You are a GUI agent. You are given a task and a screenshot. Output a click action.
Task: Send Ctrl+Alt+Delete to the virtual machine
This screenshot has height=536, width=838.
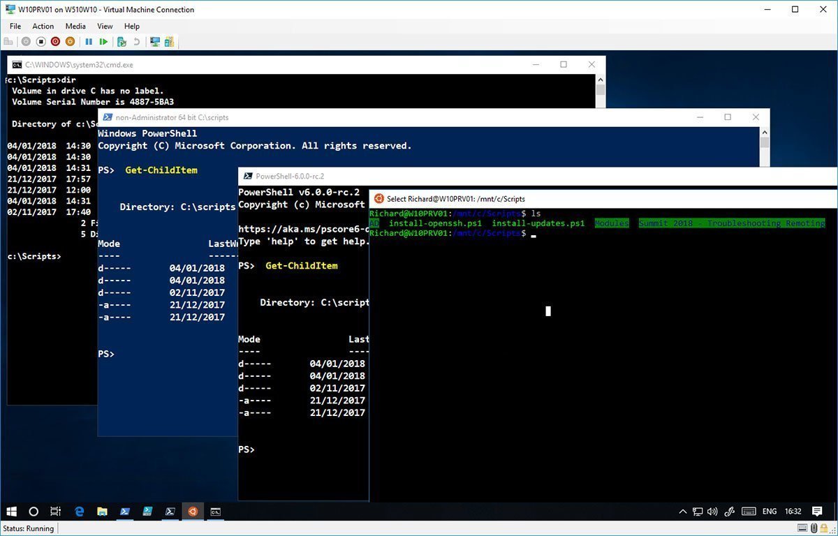point(8,41)
